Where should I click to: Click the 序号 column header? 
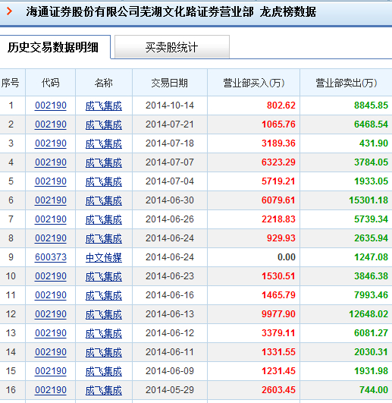(x=11, y=83)
